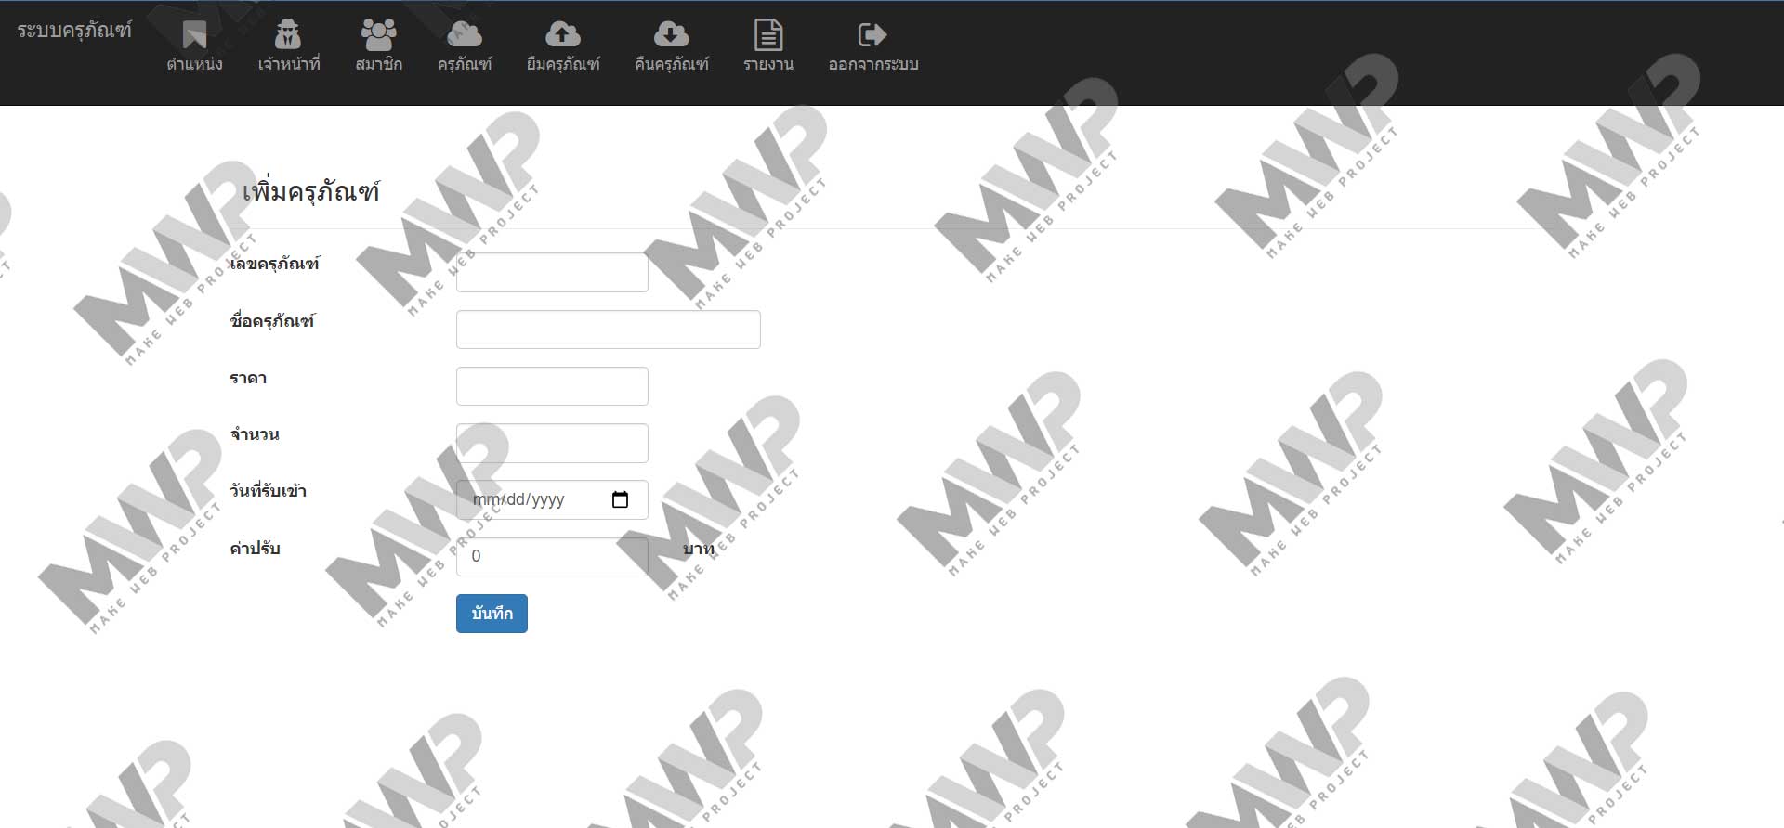
Task: Open the คืนครุภัณฑ์ cloud download icon
Action: [x=671, y=34]
